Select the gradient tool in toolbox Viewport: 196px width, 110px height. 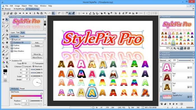pos(7,43)
